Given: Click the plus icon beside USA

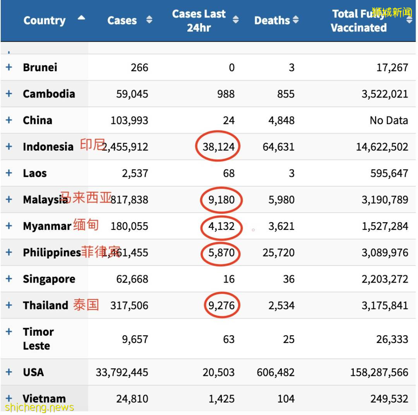Looking at the screenshot, I should point(9,372).
